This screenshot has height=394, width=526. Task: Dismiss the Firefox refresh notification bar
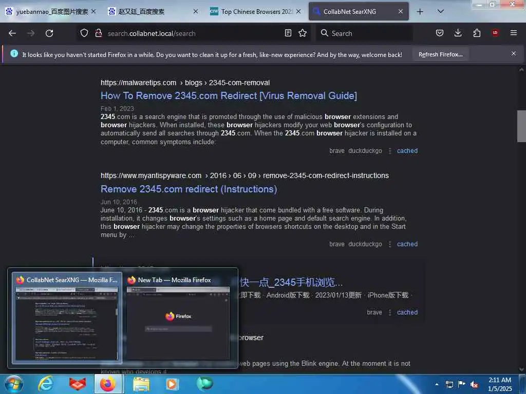(514, 53)
